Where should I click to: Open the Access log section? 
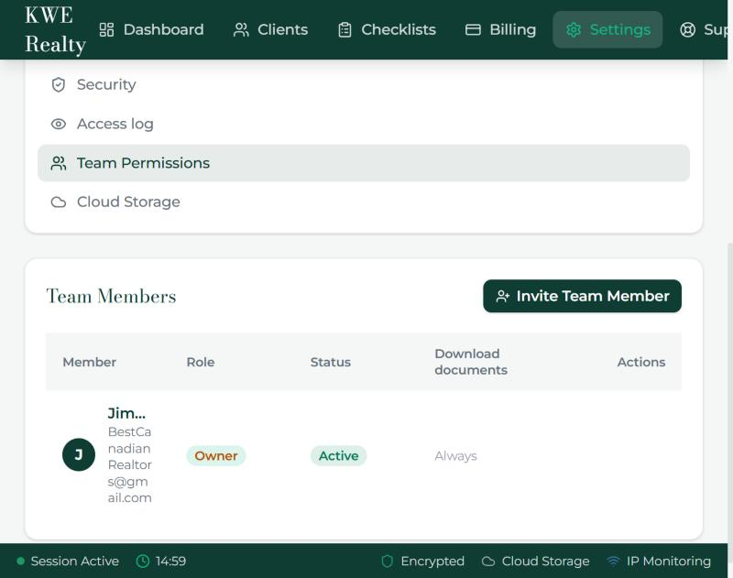[363, 124]
